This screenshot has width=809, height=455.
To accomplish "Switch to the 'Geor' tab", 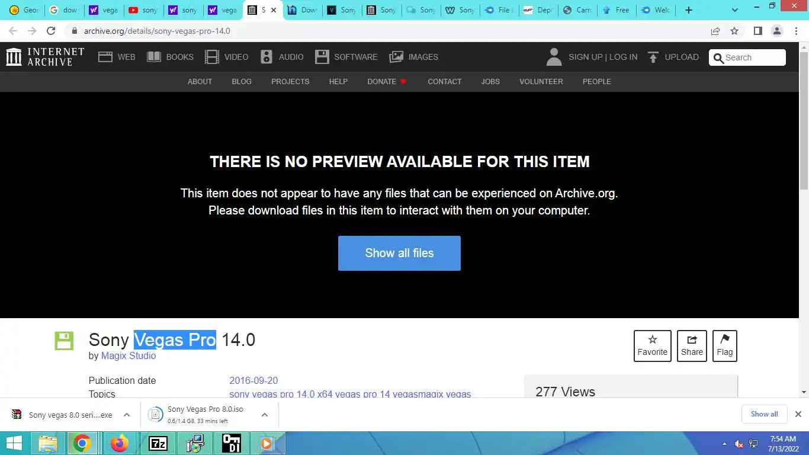I will pyautogui.click(x=24, y=10).
